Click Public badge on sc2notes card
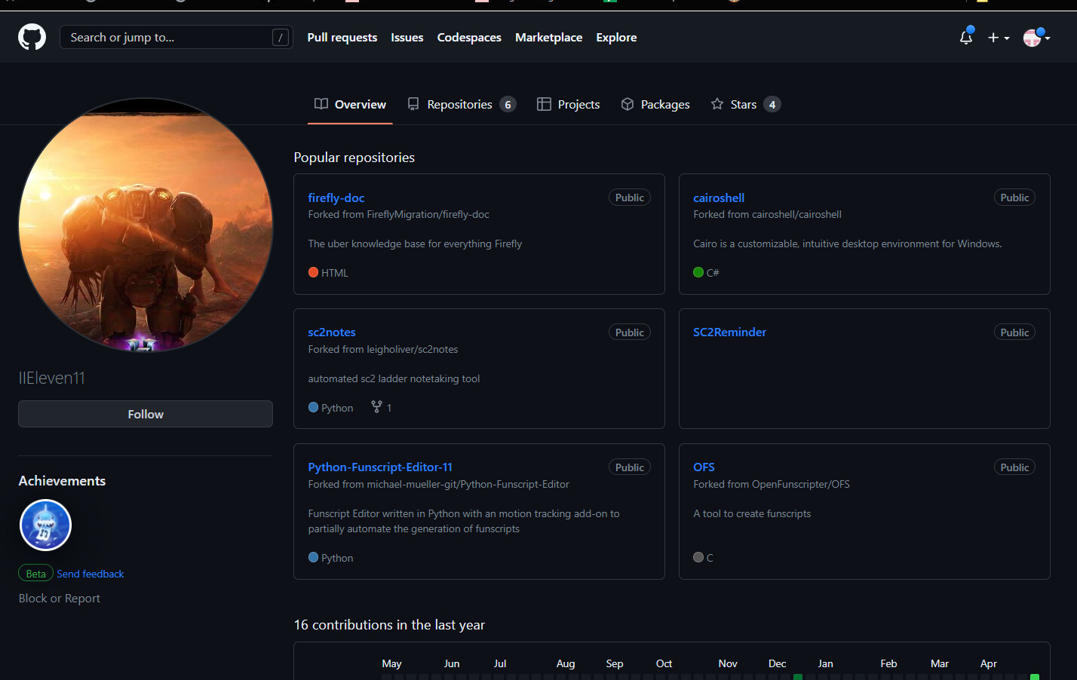 [x=630, y=332]
